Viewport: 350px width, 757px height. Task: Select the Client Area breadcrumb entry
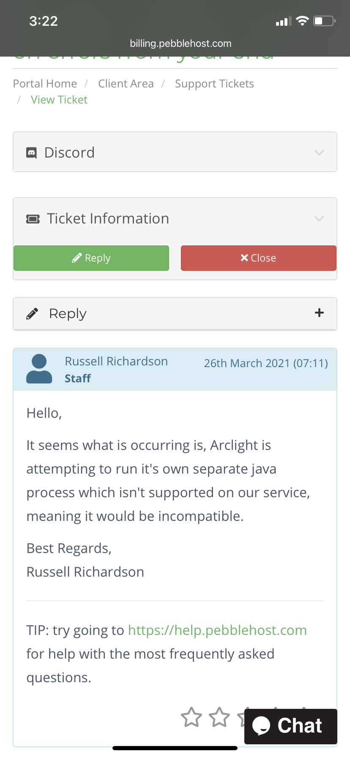click(x=126, y=83)
